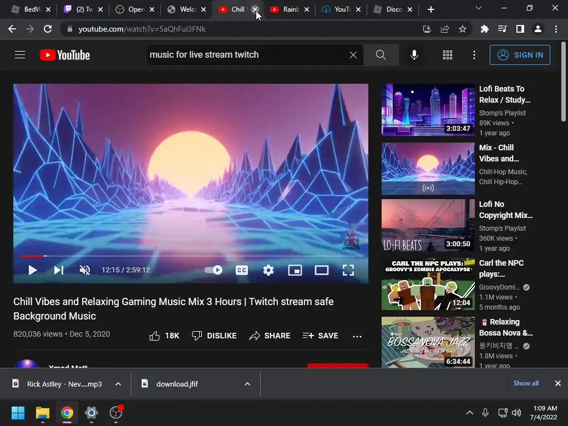Enter full screen mode
Image resolution: width=568 pixels, height=426 pixels.
tap(348, 270)
